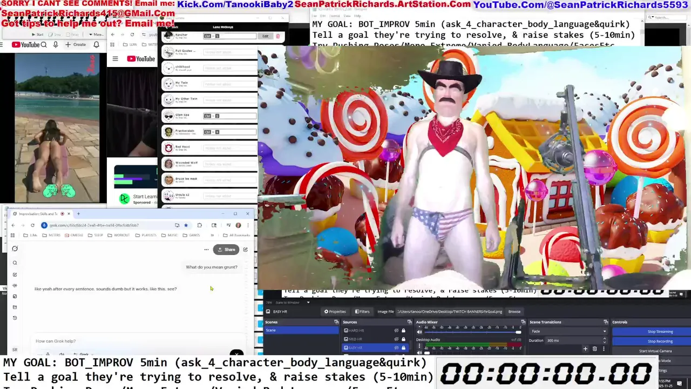Open source Properties button in OBS
Viewport: 691px width, 389px height.
pos(335,312)
